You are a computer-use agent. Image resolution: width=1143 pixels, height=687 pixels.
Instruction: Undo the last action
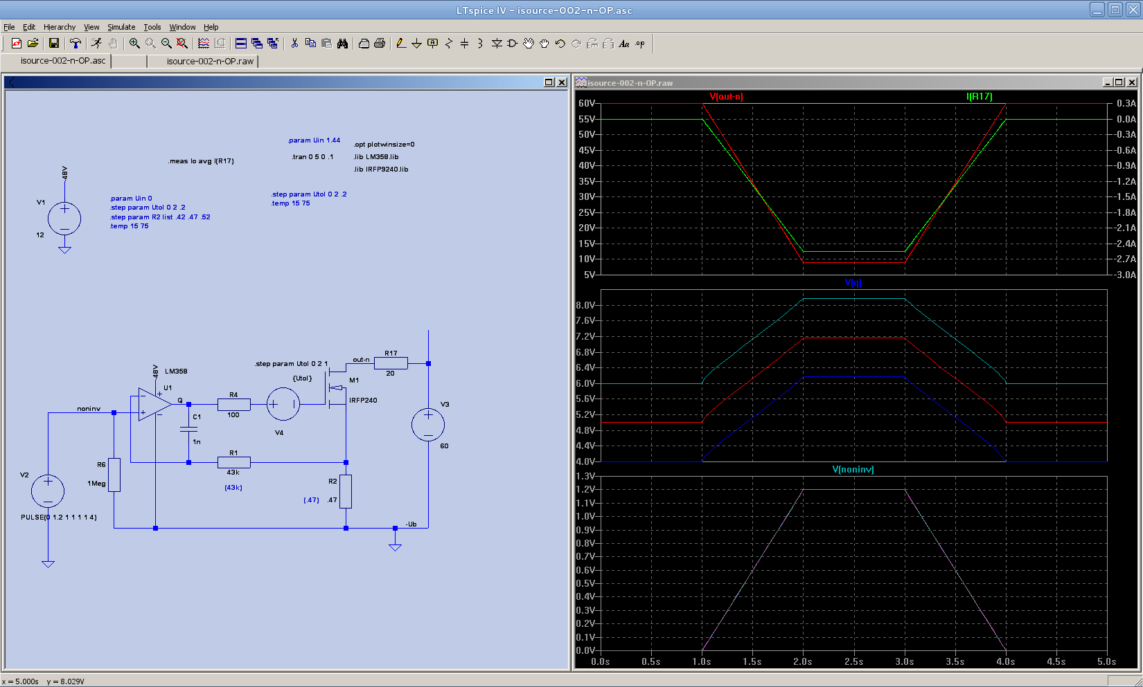560,43
